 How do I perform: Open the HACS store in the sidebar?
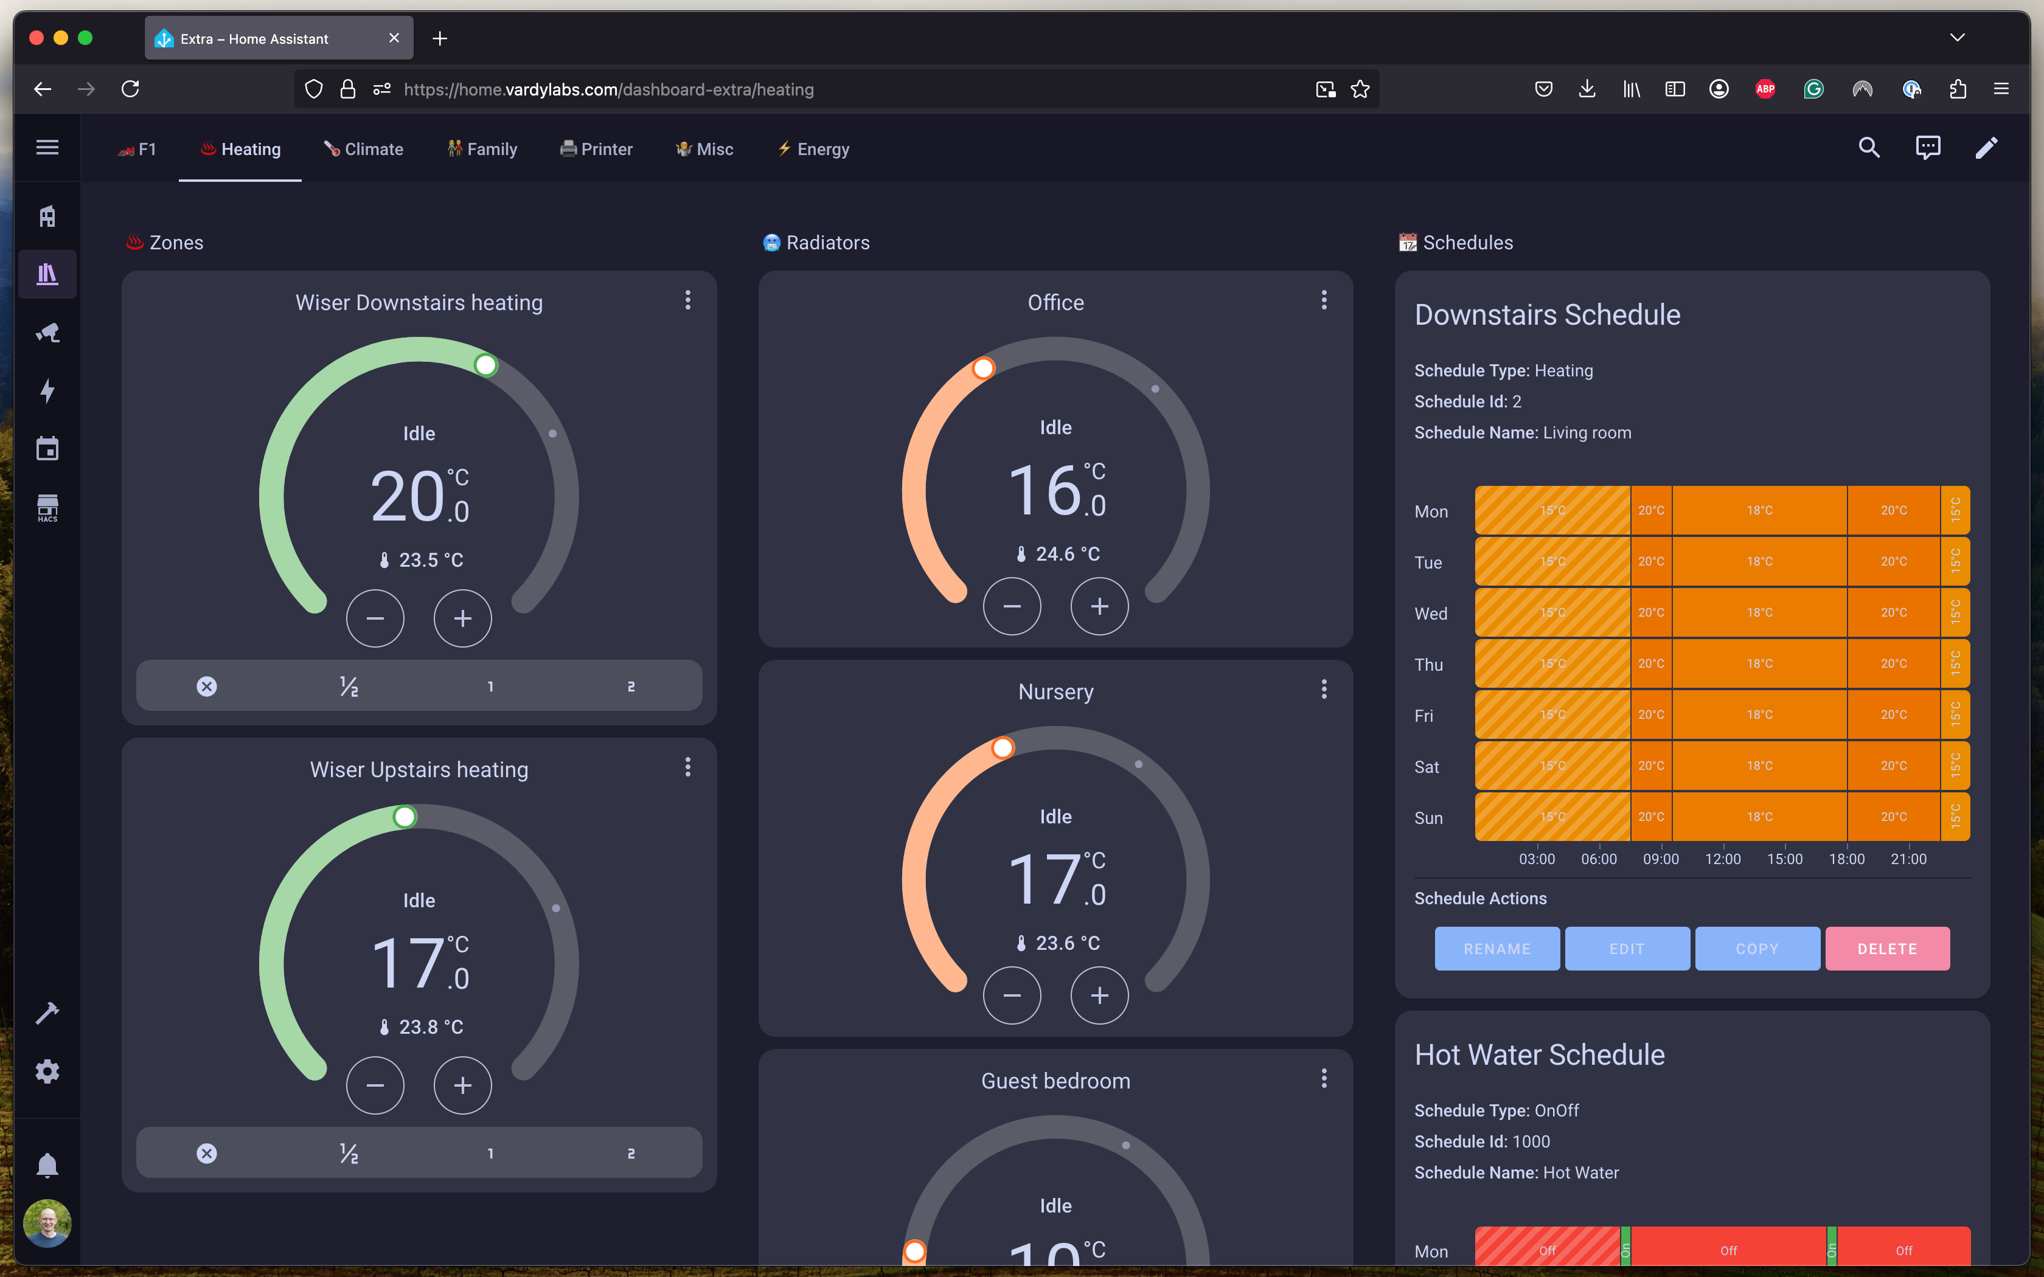pyautogui.click(x=47, y=508)
